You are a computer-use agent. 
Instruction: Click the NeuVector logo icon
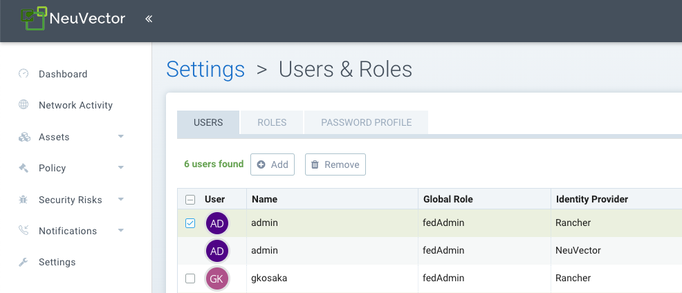(33, 18)
